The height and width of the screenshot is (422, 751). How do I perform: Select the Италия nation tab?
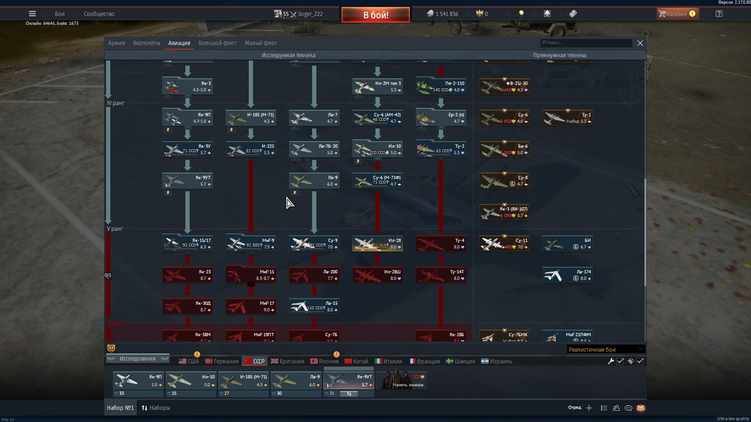[388, 361]
